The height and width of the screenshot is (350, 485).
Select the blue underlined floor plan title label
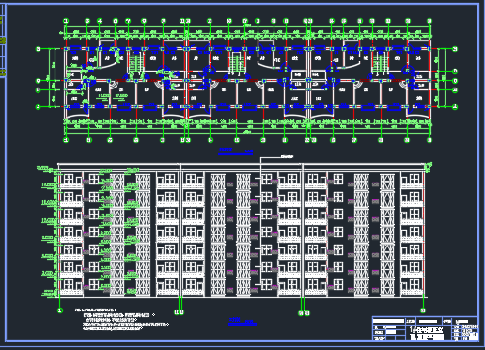click(x=235, y=151)
